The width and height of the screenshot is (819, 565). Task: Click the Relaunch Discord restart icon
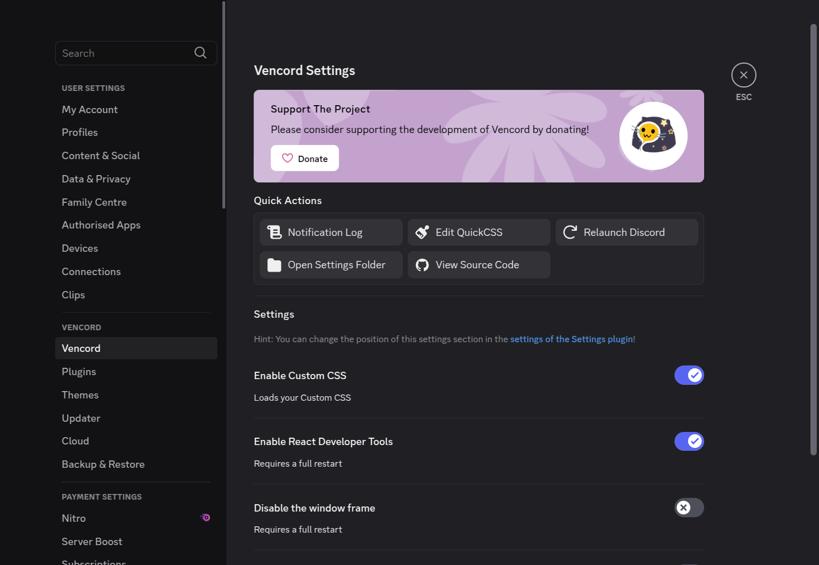[569, 232]
